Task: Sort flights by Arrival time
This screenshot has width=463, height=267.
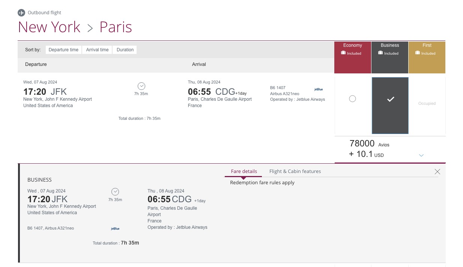Action: click(x=97, y=50)
